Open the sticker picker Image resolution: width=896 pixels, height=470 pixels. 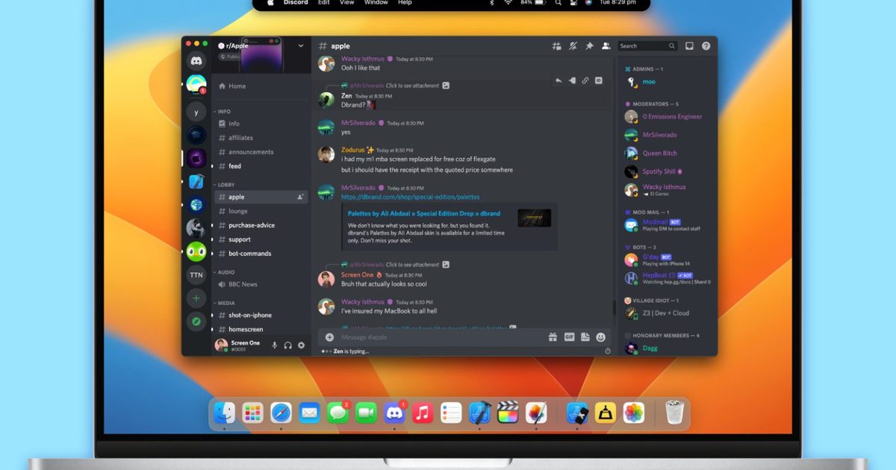point(587,337)
